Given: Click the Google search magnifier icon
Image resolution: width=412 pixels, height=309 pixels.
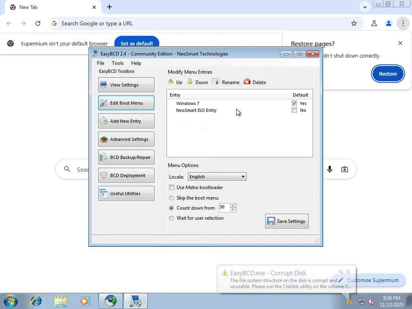Looking at the screenshot, I should [x=67, y=169].
